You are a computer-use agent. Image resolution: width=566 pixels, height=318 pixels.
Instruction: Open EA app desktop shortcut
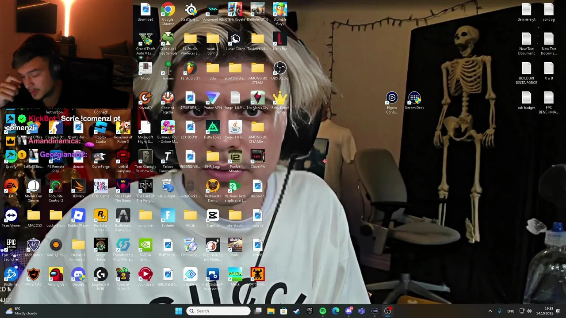pos(11,189)
